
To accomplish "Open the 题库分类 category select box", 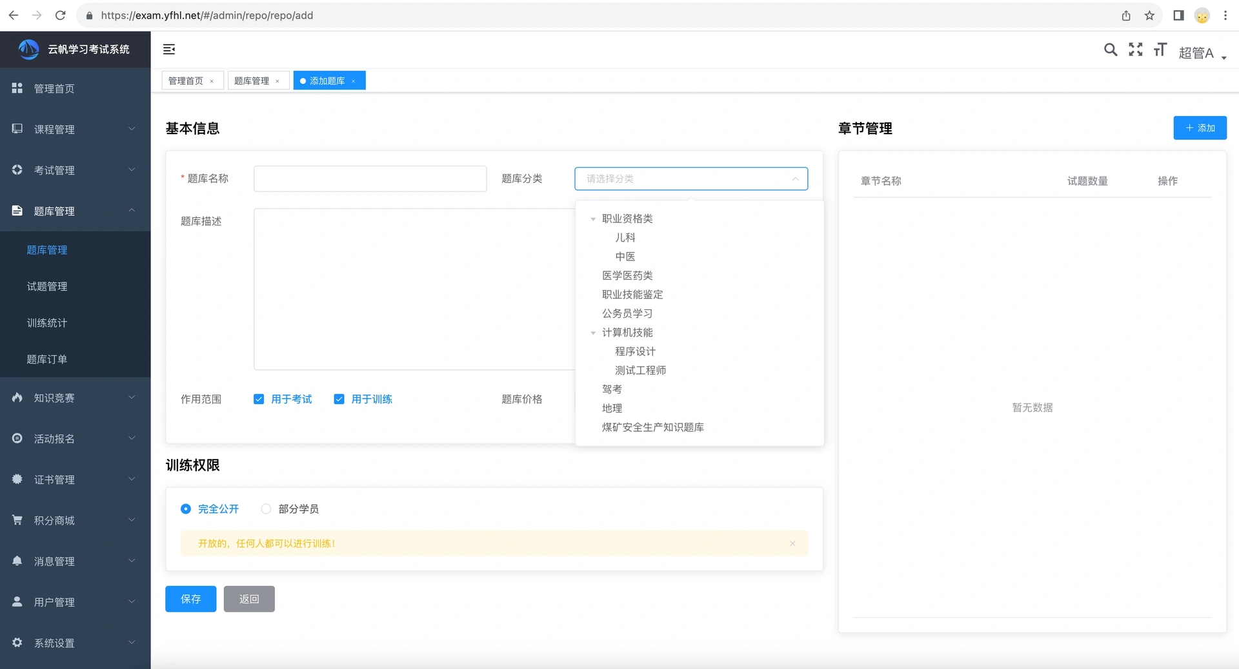I will point(691,179).
